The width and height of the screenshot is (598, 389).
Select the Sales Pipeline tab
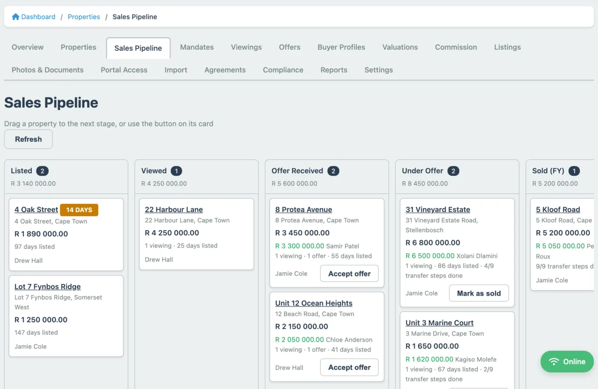pos(138,48)
